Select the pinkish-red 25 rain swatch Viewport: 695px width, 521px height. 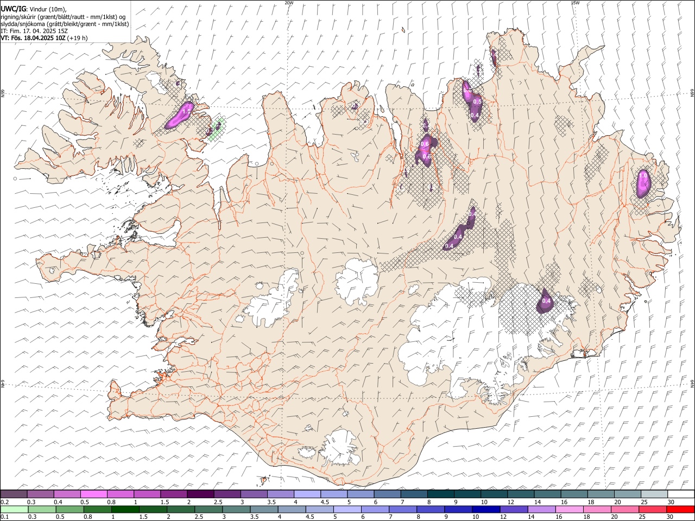[x=653, y=509]
